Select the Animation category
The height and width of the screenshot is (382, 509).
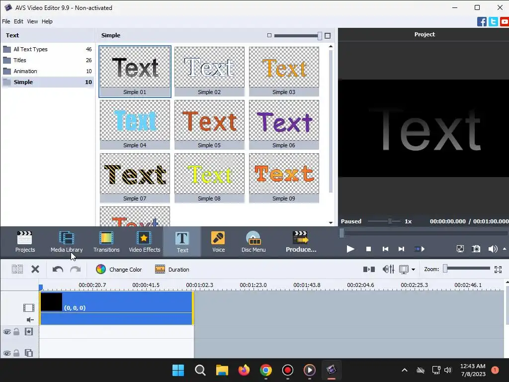(47, 71)
